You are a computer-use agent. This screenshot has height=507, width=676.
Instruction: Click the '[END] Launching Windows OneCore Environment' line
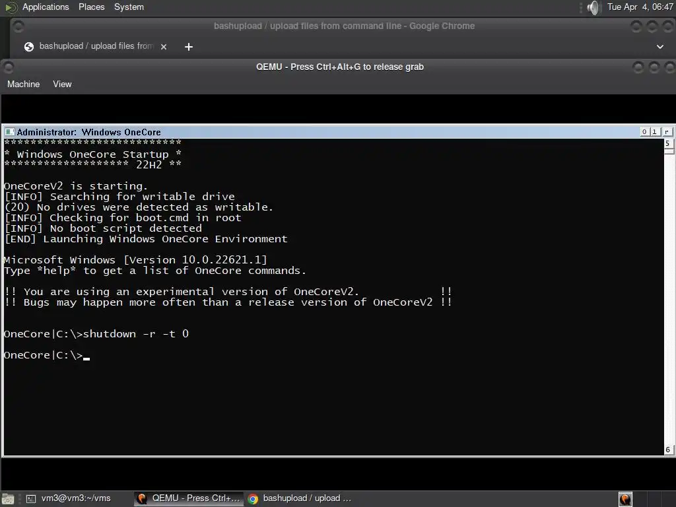click(146, 239)
